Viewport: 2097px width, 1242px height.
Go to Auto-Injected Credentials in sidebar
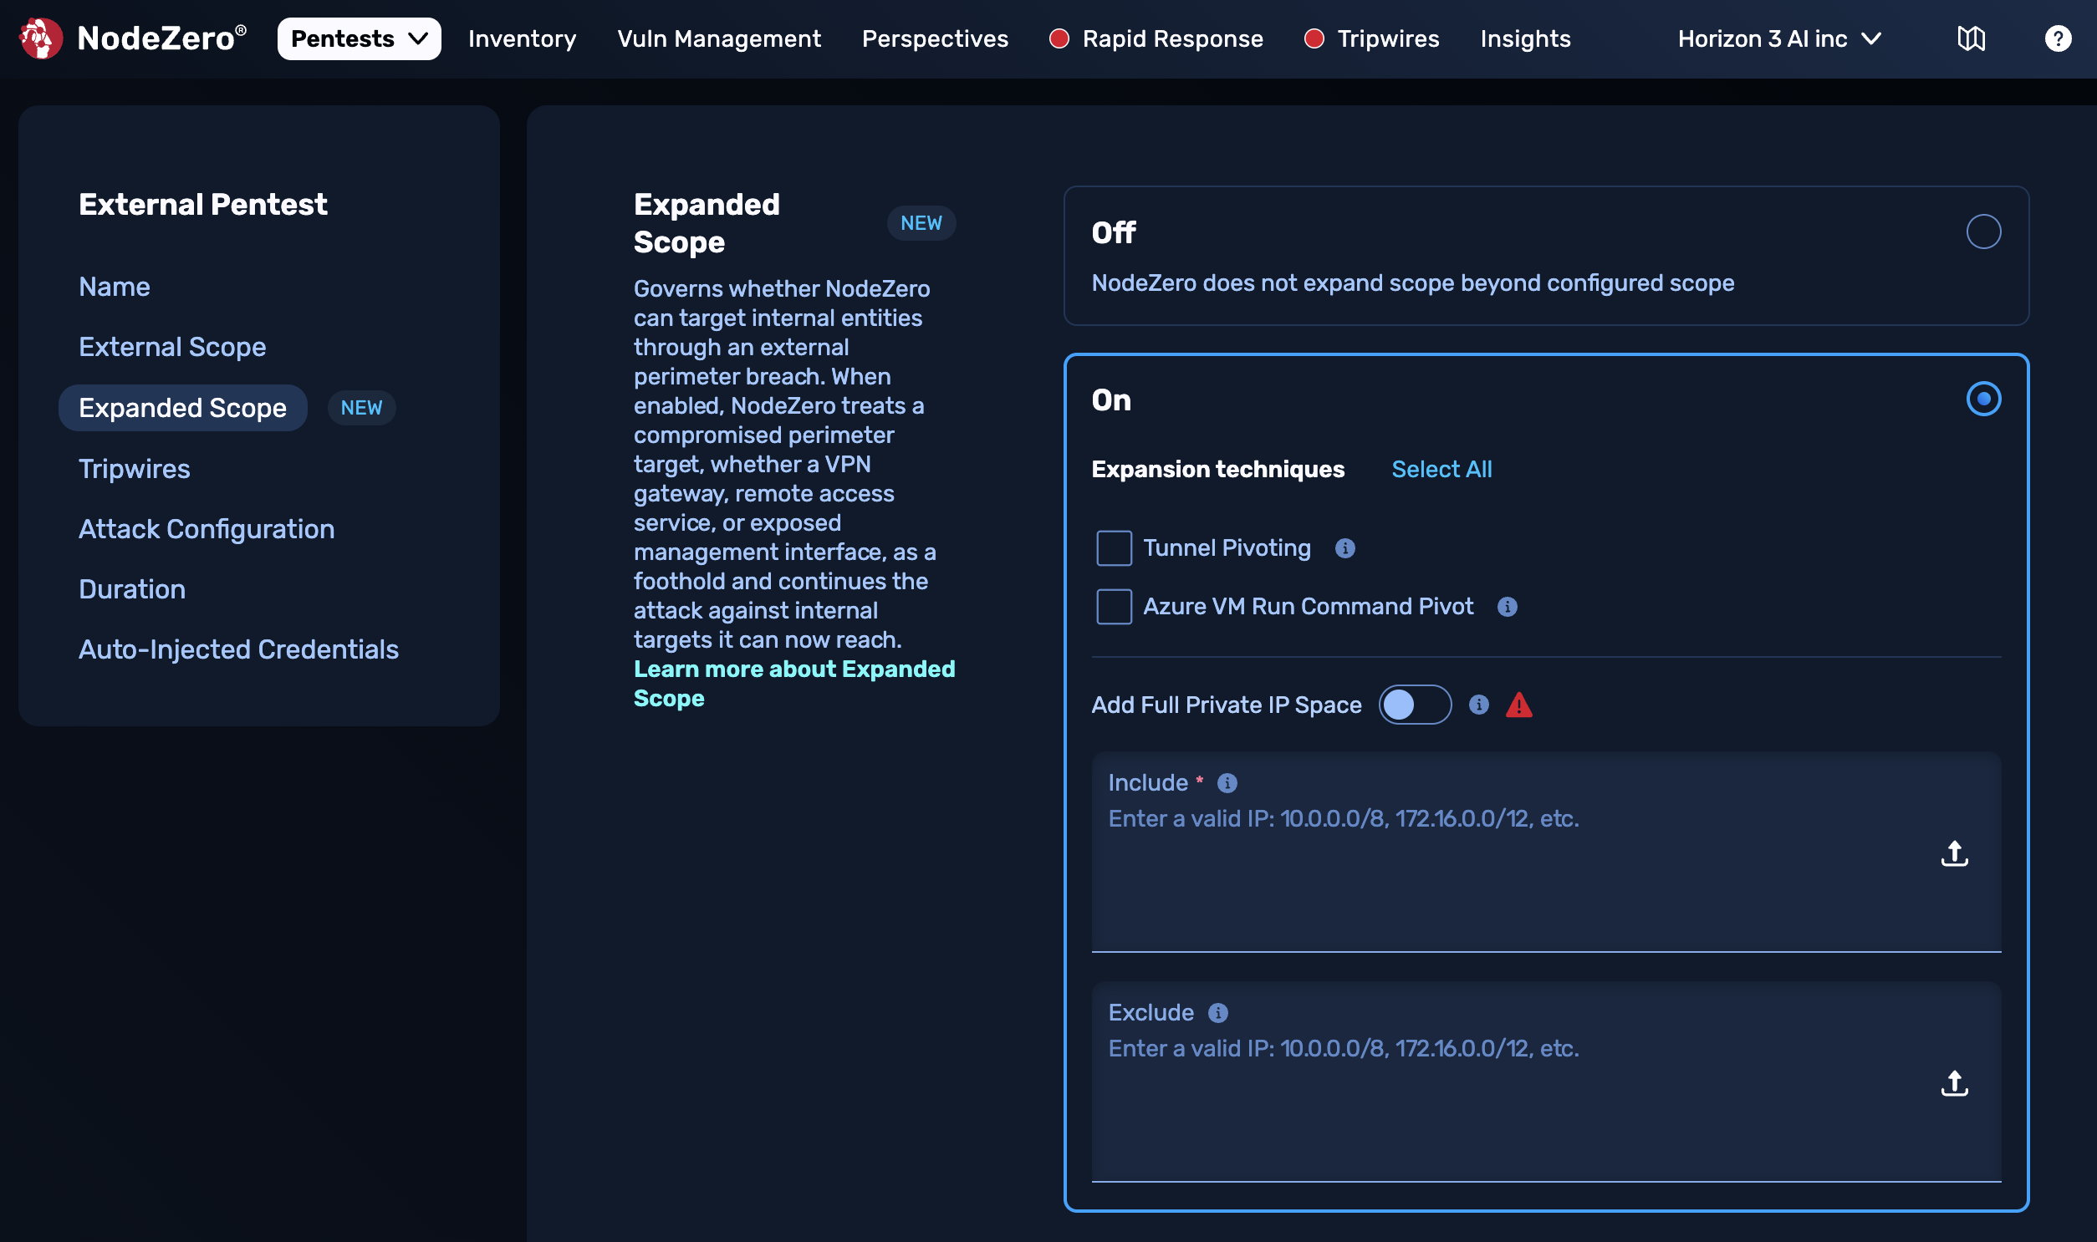(x=238, y=650)
